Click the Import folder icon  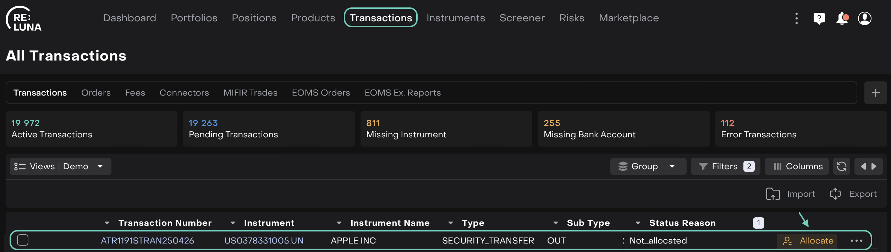click(773, 194)
